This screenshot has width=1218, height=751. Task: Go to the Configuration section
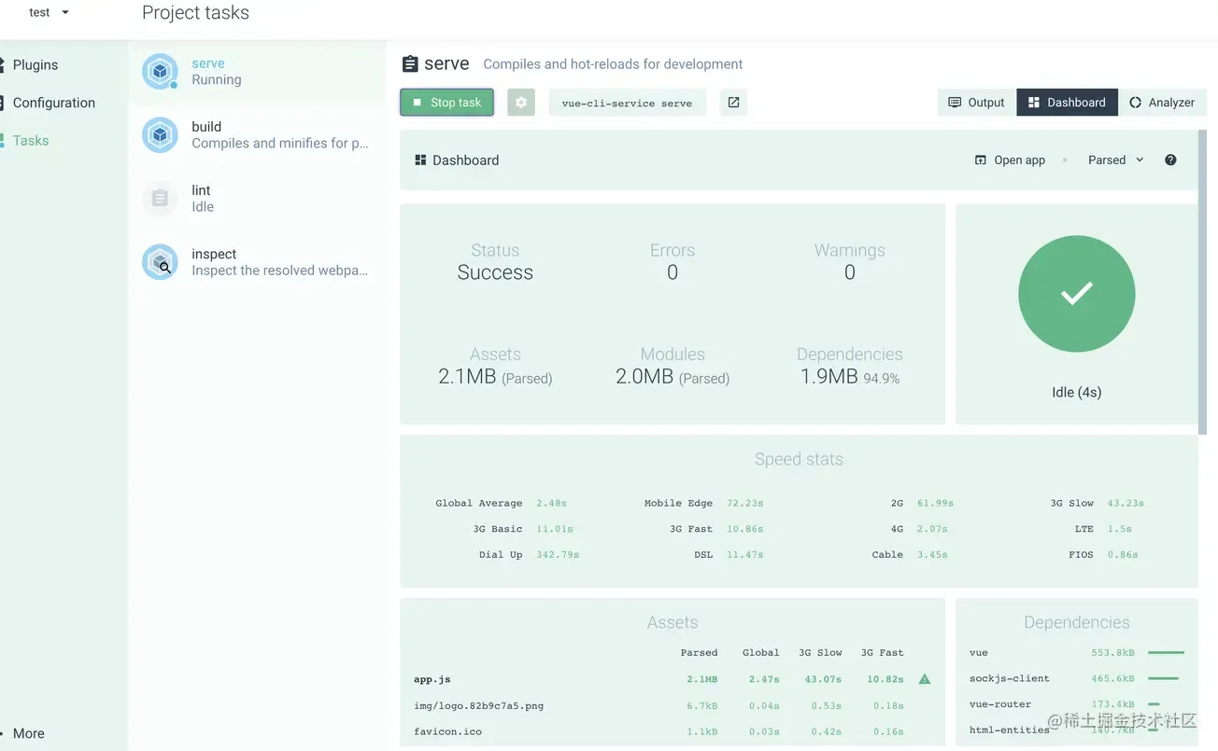(53, 103)
